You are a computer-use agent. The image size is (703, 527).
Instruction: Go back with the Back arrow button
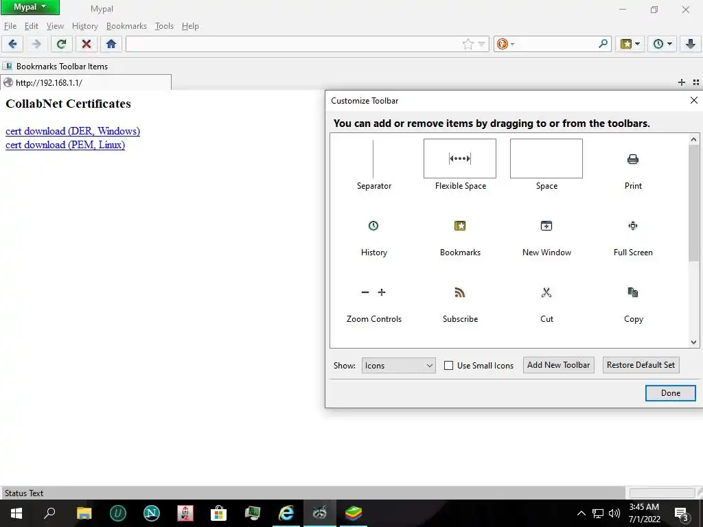[12, 44]
